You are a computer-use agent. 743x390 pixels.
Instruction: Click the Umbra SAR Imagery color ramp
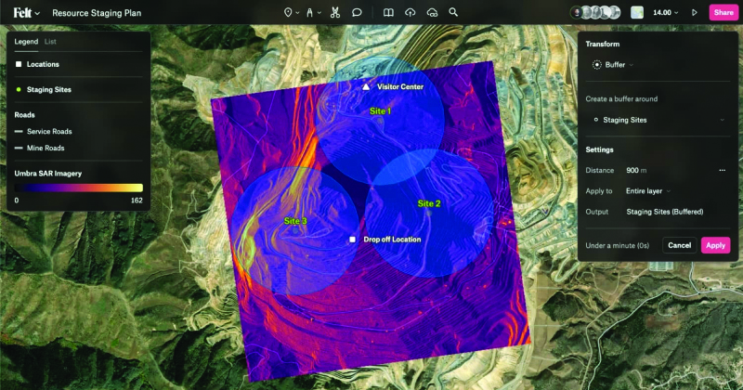(x=78, y=187)
